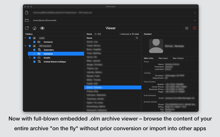
Task: Click the source file document icon
Action: point(27,13)
